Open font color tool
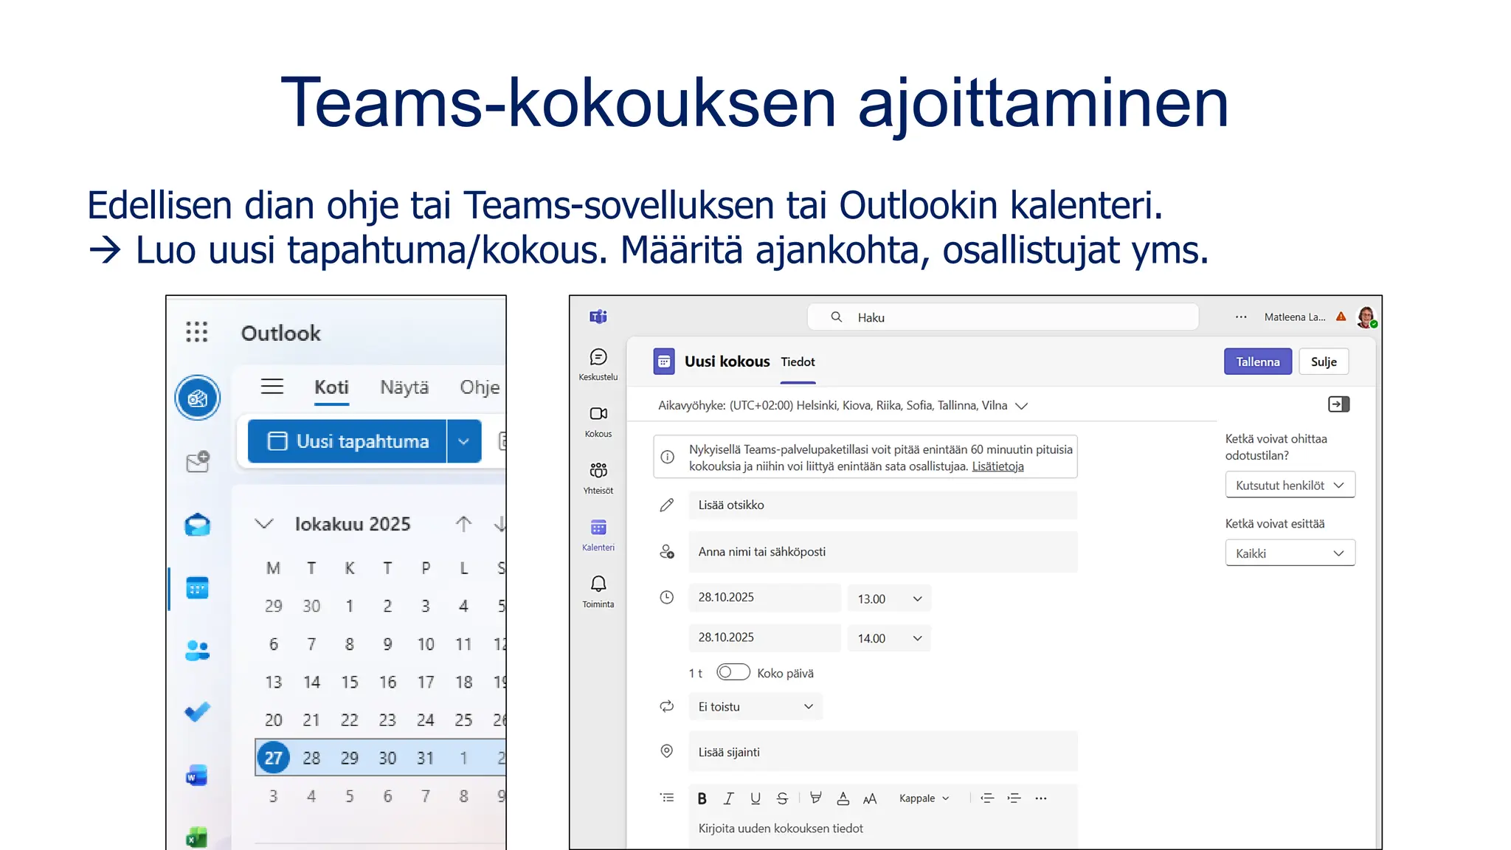Viewport: 1511px width, 850px height. click(843, 798)
